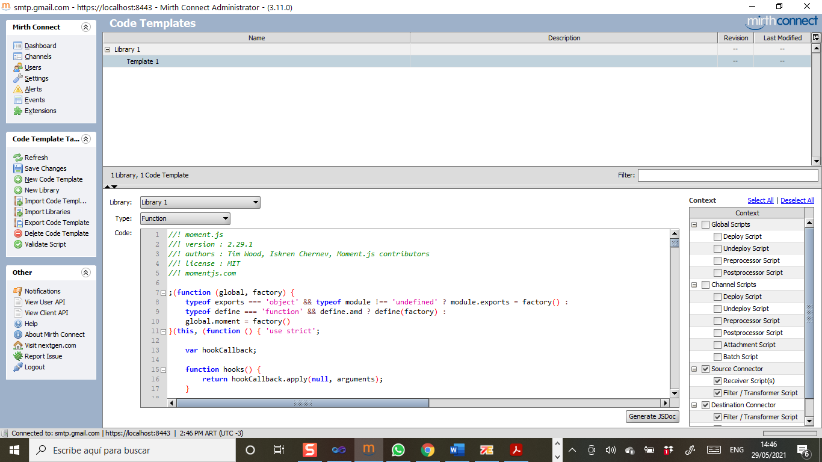
Task: Click Select All context link
Action: point(761,200)
